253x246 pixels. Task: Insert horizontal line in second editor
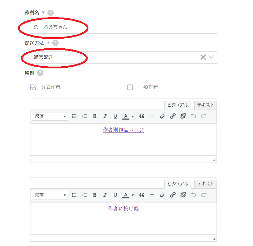152,195
